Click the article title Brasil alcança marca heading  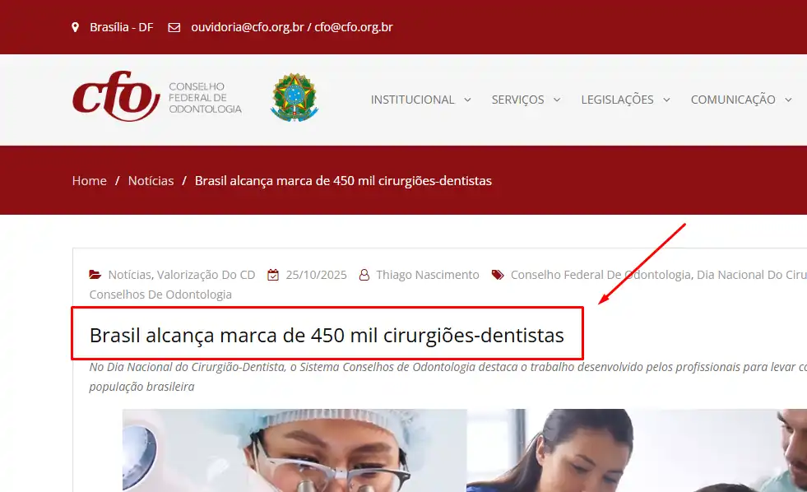point(327,335)
